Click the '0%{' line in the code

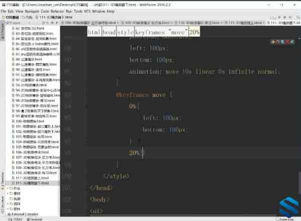(x=134, y=106)
